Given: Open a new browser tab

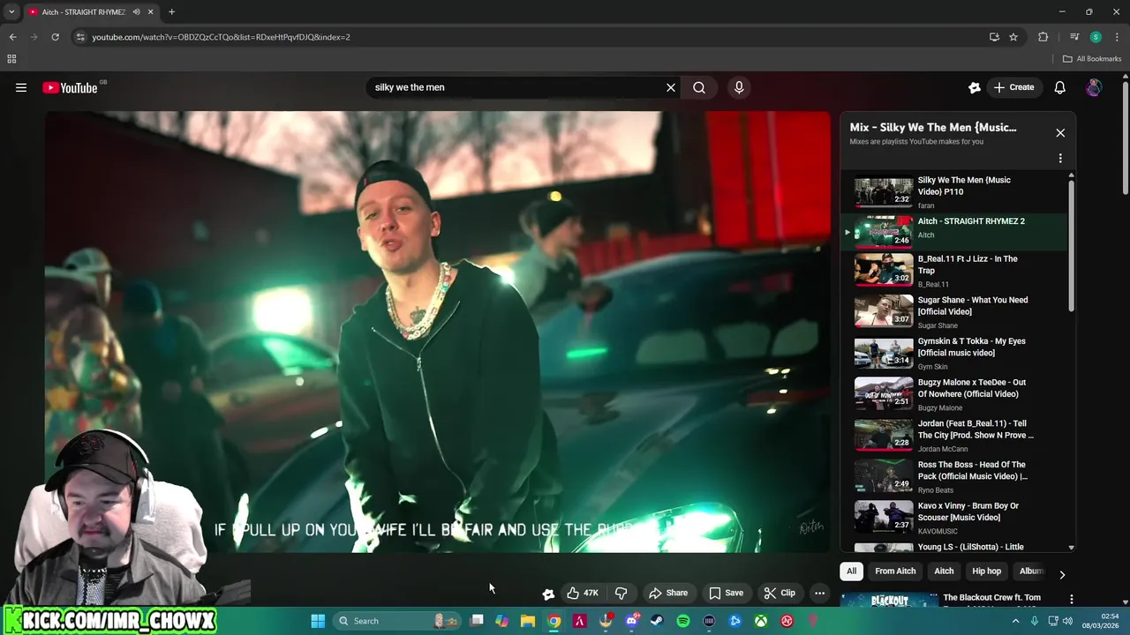Looking at the screenshot, I should coord(171,12).
